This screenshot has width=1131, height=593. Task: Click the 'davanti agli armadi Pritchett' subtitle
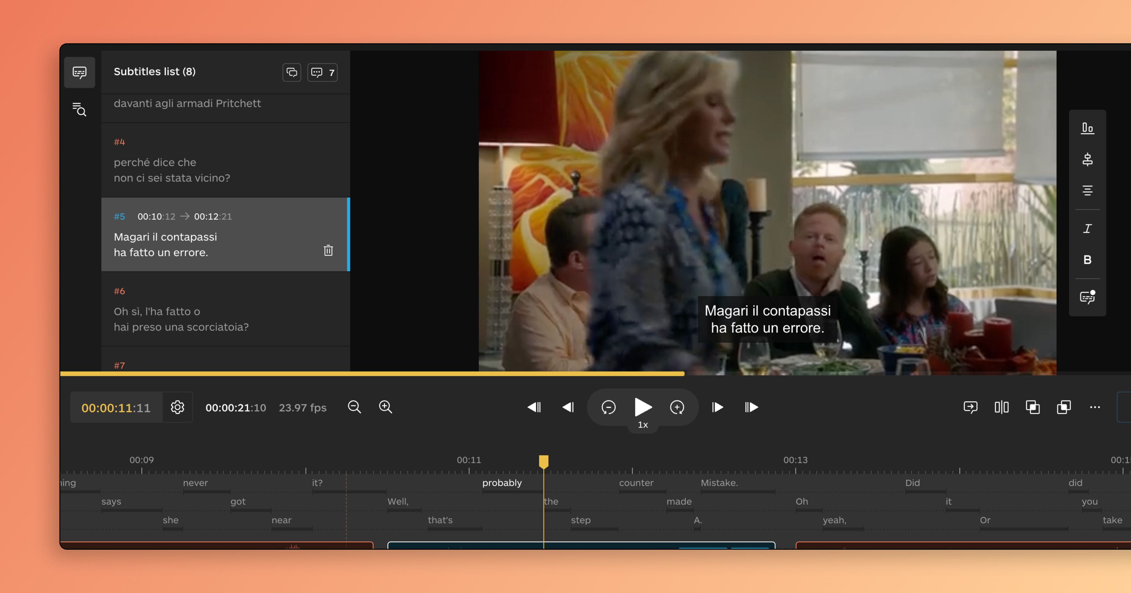tap(188, 104)
